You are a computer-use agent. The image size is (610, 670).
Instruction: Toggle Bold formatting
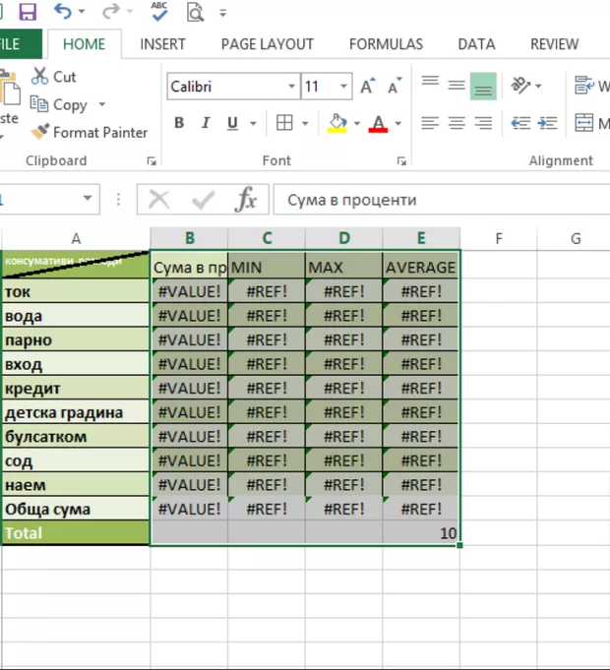point(179,123)
